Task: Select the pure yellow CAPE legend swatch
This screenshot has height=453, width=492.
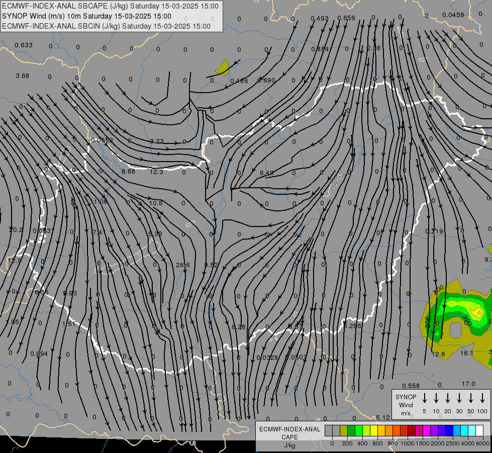Action: pos(374,431)
